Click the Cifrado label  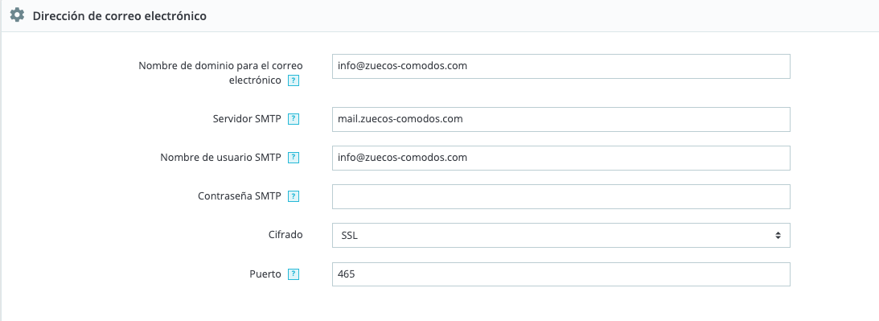coord(286,235)
